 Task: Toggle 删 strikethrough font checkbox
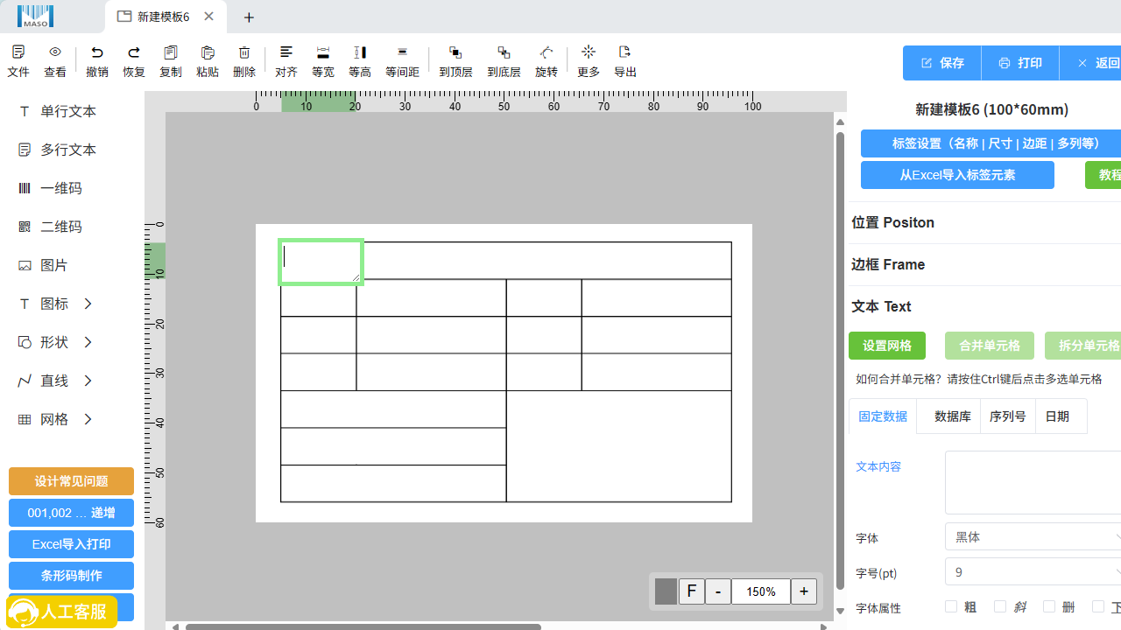pos(1049,606)
